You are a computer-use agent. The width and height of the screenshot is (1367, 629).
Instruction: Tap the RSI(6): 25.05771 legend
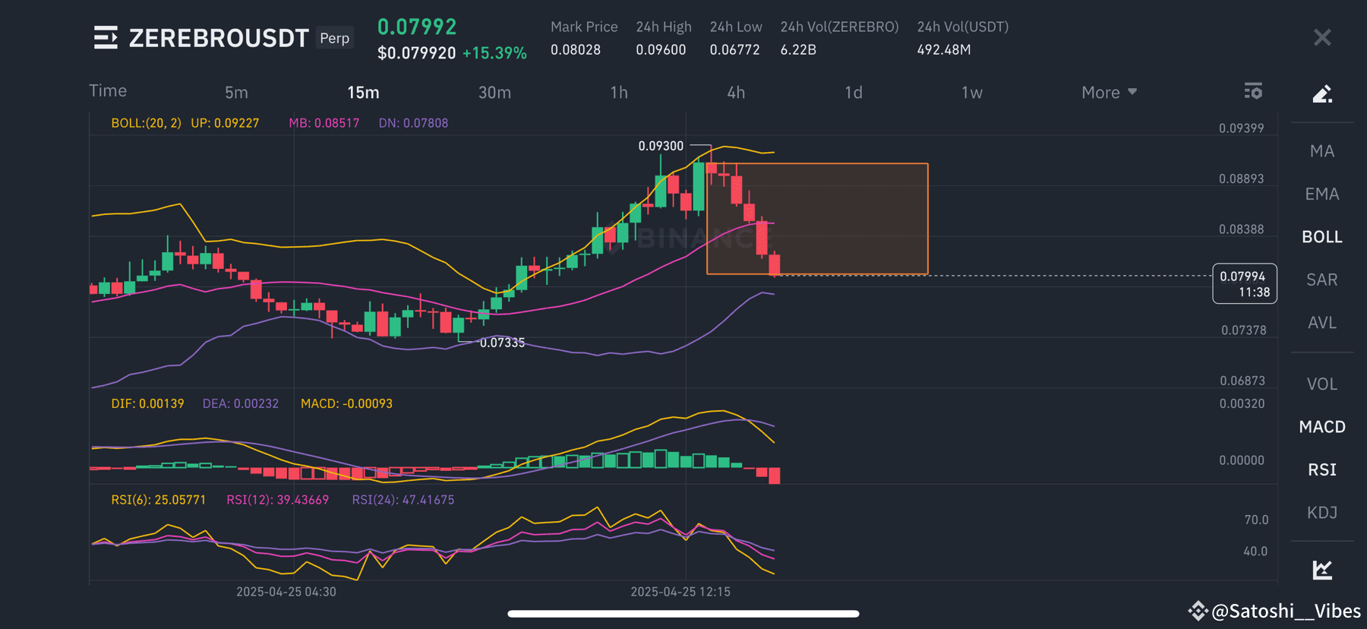[158, 500]
